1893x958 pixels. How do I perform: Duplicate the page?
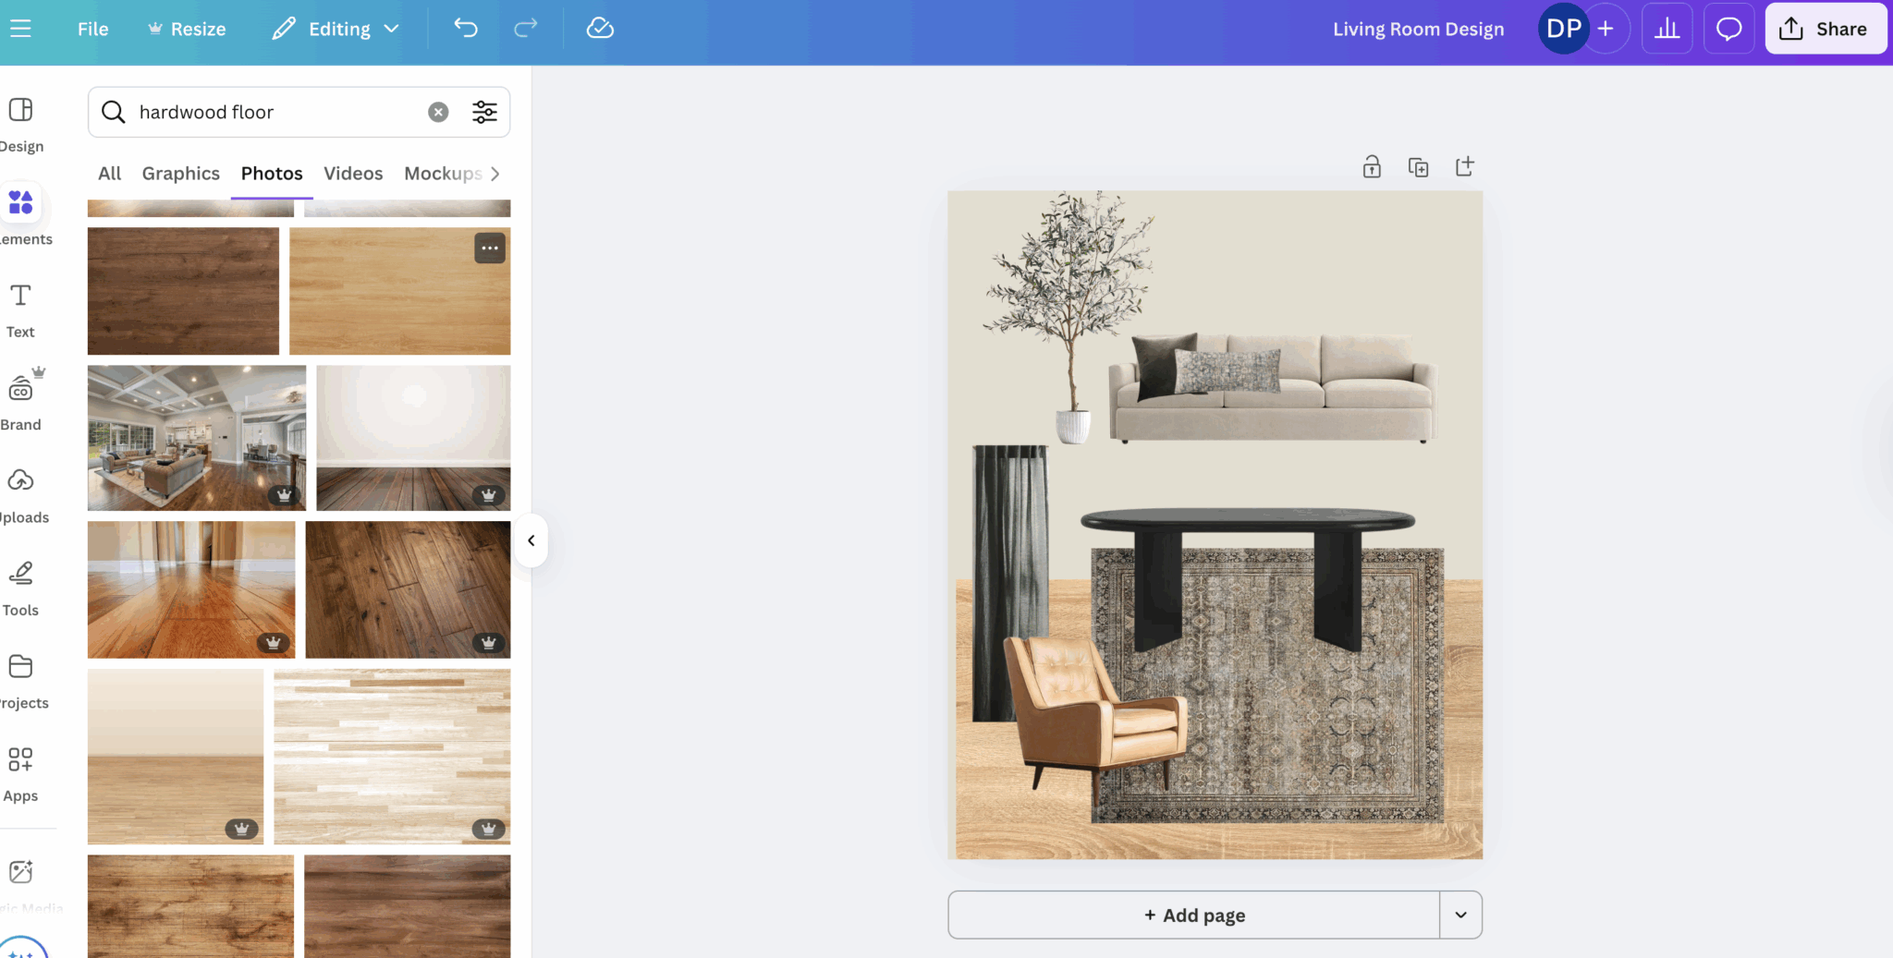pyautogui.click(x=1418, y=167)
